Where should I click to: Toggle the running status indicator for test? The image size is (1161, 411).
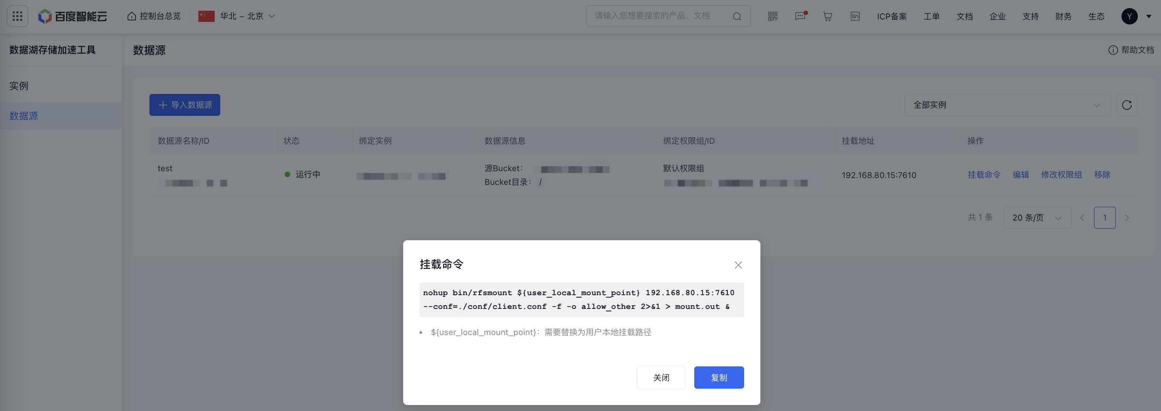(x=287, y=174)
